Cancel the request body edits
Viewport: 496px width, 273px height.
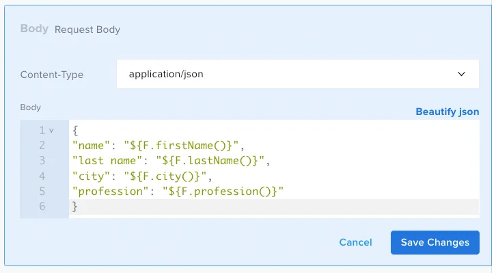355,242
